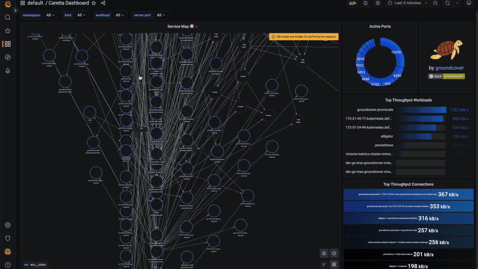Zoom in on the service map
This screenshot has height=269, width=478.
click(324, 253)
